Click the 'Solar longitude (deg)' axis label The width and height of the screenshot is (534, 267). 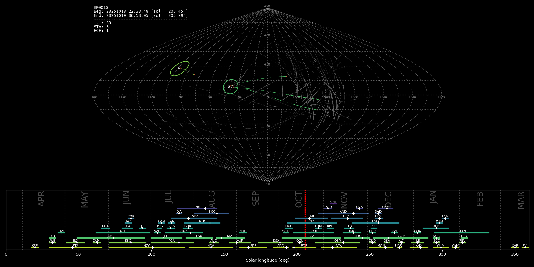[x=267, y=260]
